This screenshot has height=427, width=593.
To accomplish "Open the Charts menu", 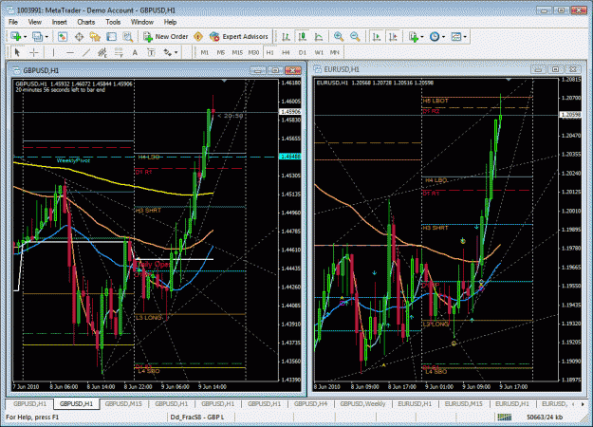I will pos(85,22).
